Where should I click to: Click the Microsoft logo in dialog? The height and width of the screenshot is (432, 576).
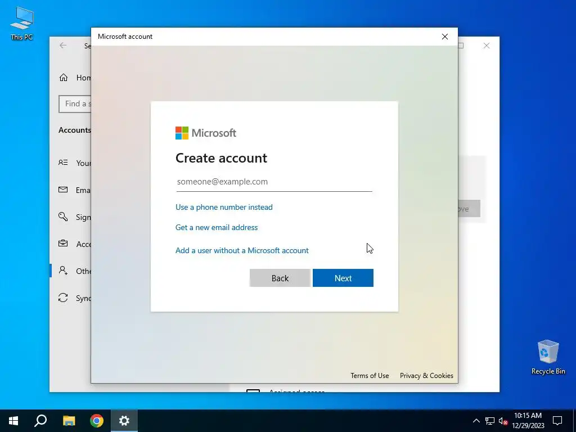(206, 133)
